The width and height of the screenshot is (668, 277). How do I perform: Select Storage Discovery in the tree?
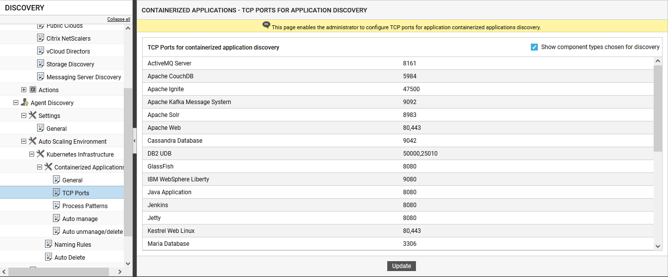point(70,64)
